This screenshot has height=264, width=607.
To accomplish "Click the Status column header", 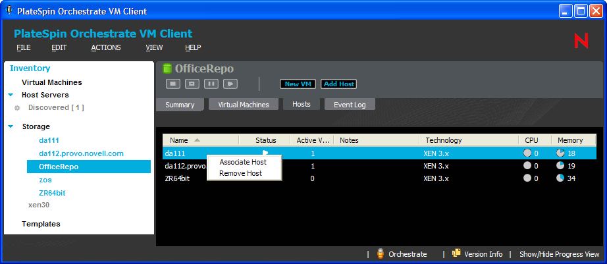I will pyautogui.click(x=265, y=140).
